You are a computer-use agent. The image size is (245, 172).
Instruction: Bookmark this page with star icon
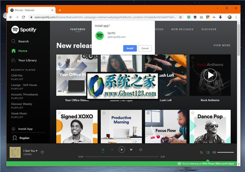pos(180,17)
